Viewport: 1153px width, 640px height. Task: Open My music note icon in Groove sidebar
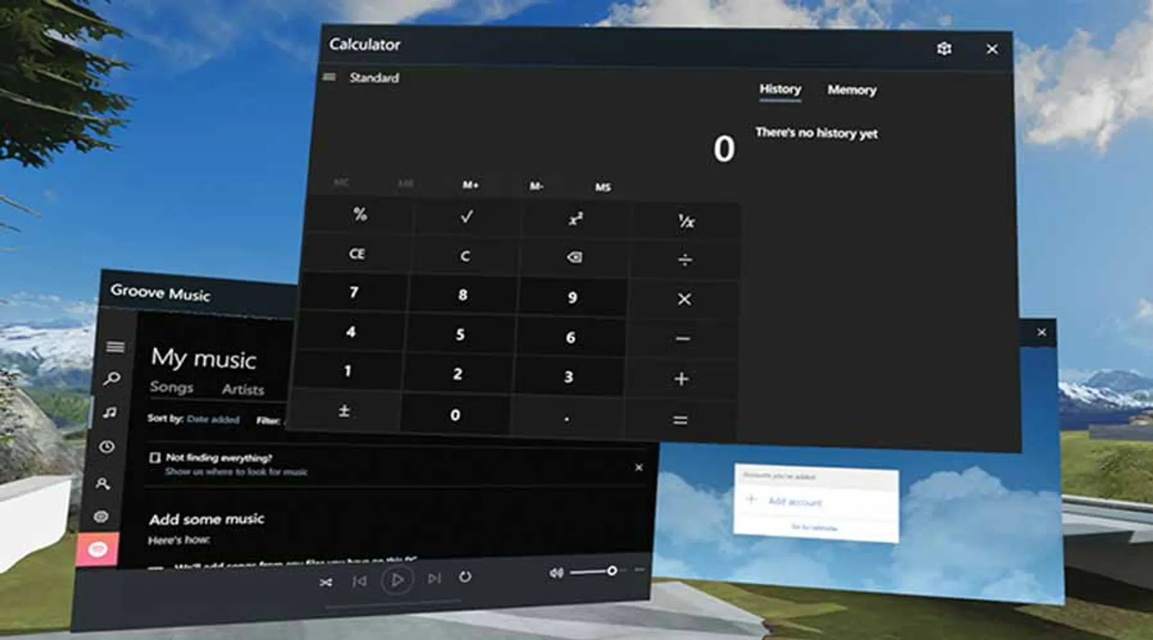(109, 412)
